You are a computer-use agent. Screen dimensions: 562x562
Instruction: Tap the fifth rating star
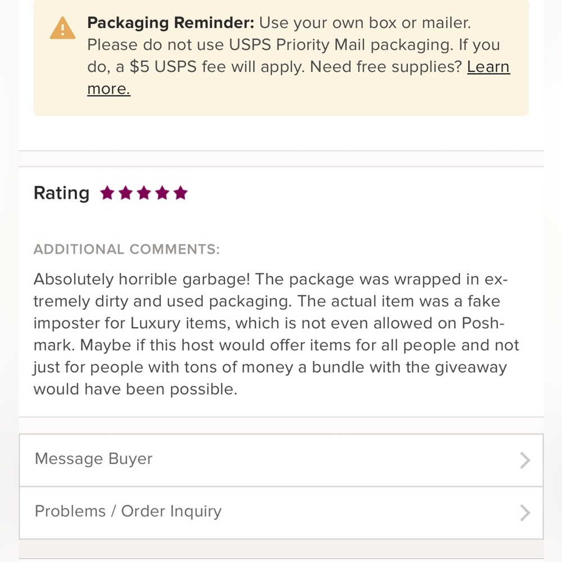(180, 194)
